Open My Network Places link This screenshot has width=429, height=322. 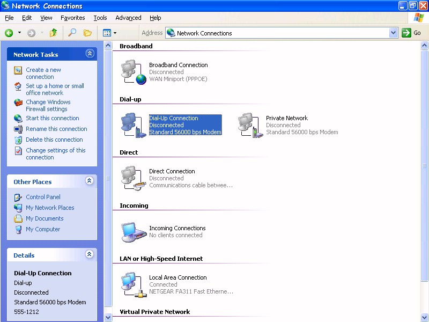[50, 208]
